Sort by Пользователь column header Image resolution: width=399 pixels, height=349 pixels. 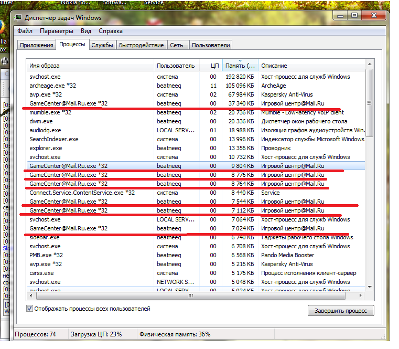(x=177, y=66)
